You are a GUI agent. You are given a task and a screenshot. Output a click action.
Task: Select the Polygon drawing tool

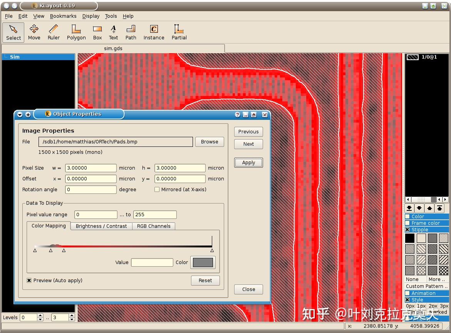[76, 32]
